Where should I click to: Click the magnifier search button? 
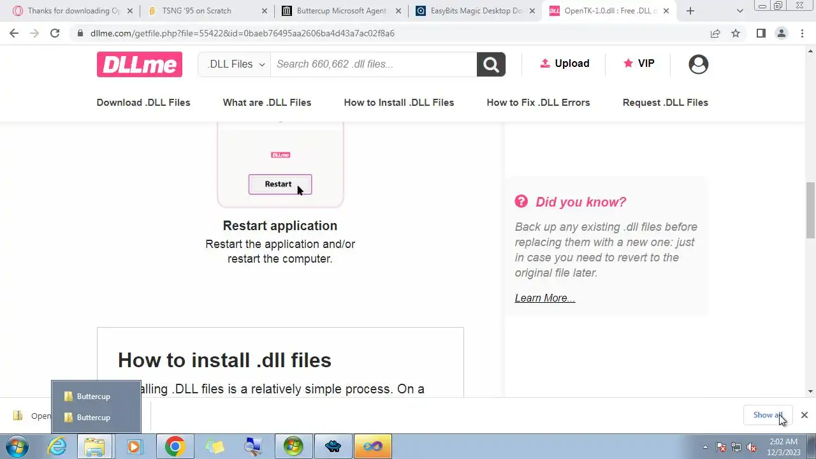click(x=491, y=64)
